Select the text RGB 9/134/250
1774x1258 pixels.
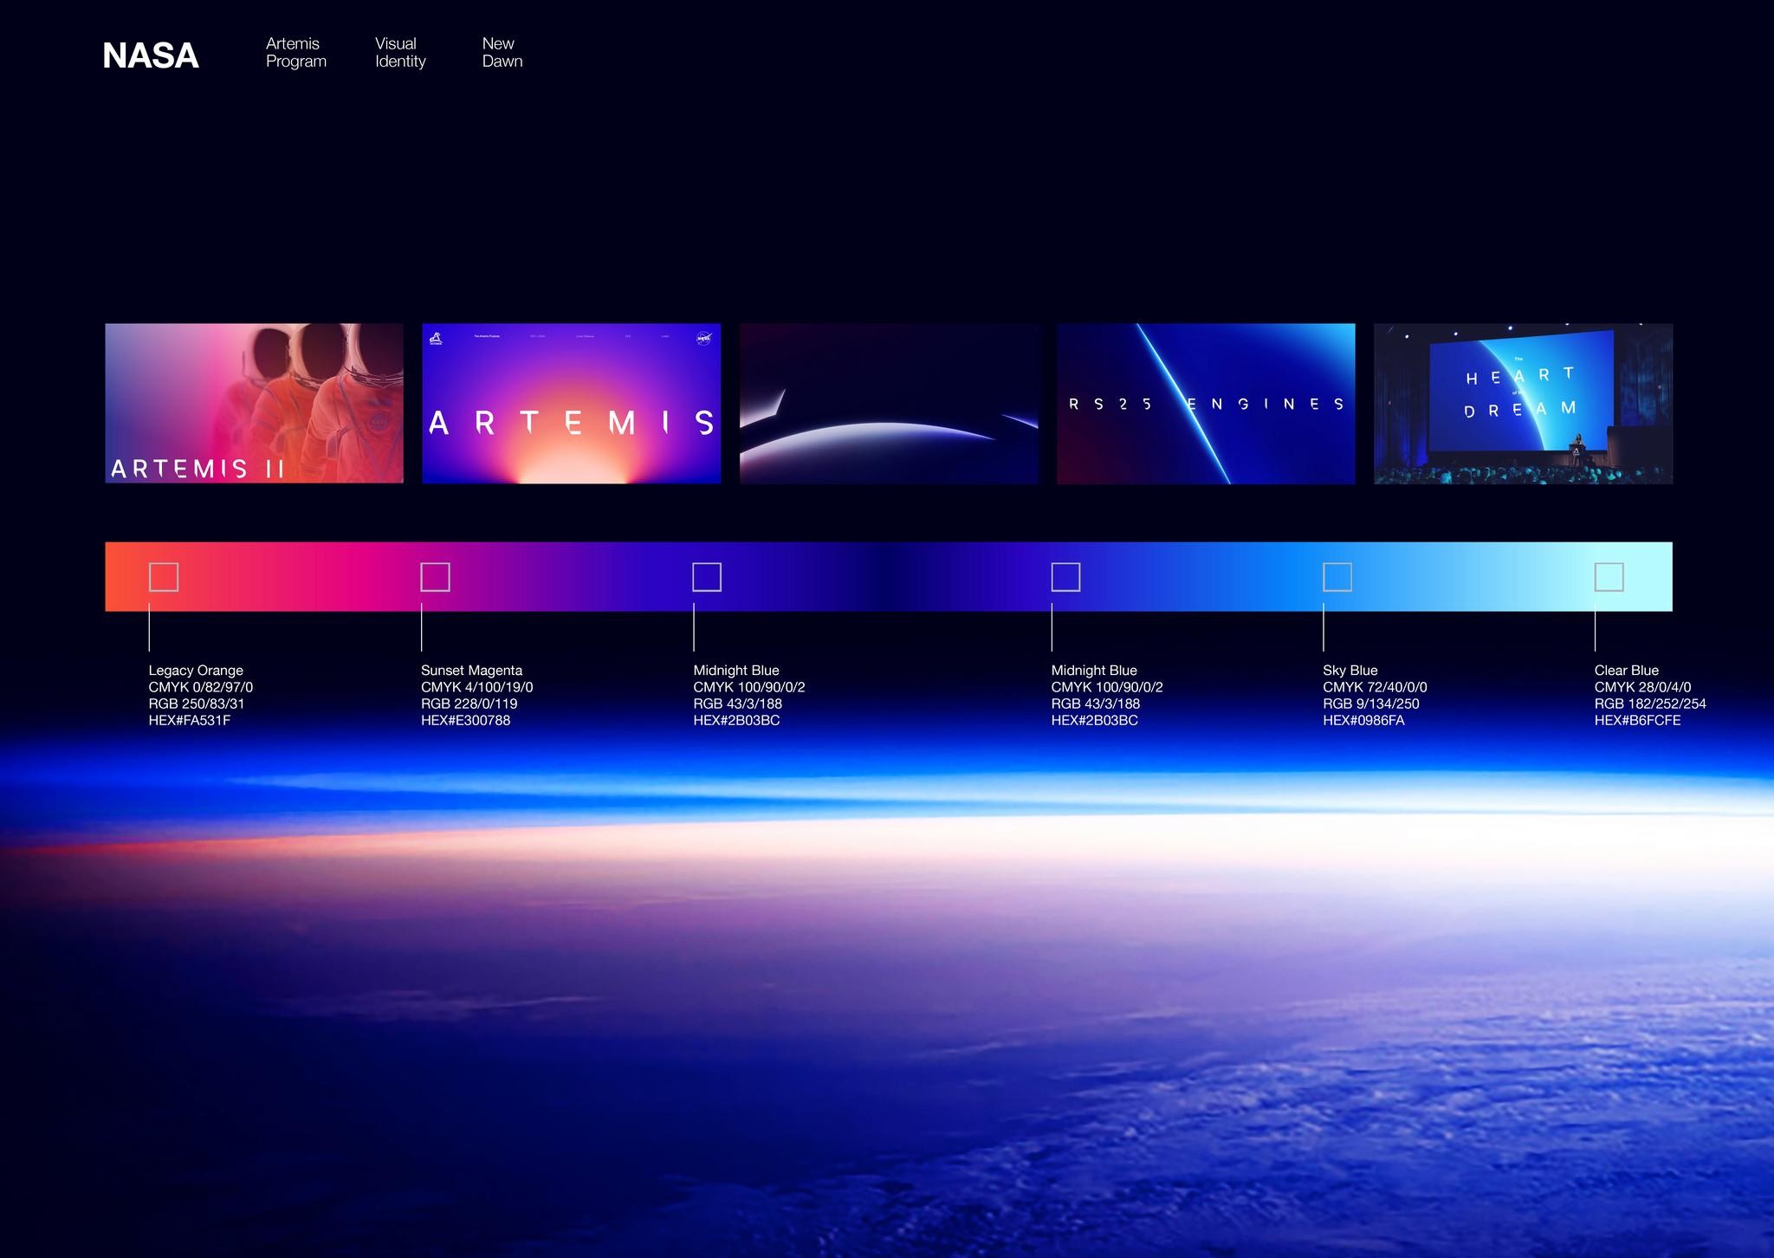(x=1371, y=704)
